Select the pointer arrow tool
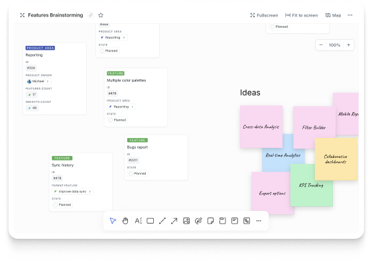Viewport: 372px width, 266px height. pos(113,221)
